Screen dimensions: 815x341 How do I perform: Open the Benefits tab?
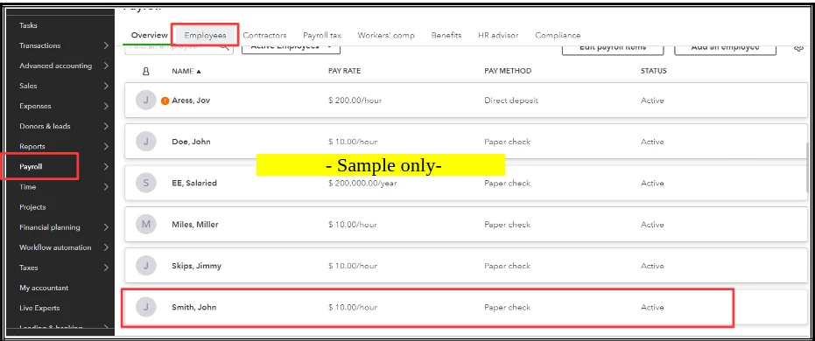point(446,35)
